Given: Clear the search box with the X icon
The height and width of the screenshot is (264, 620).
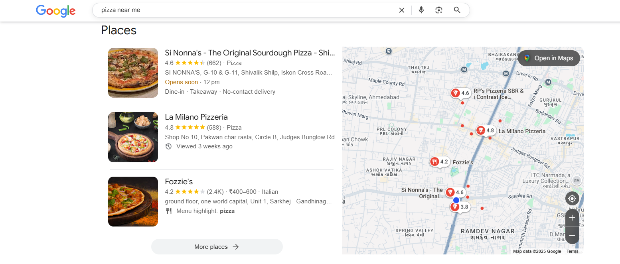Looking at the screenshot, I should pyautogui.click(x=402, y=10).
